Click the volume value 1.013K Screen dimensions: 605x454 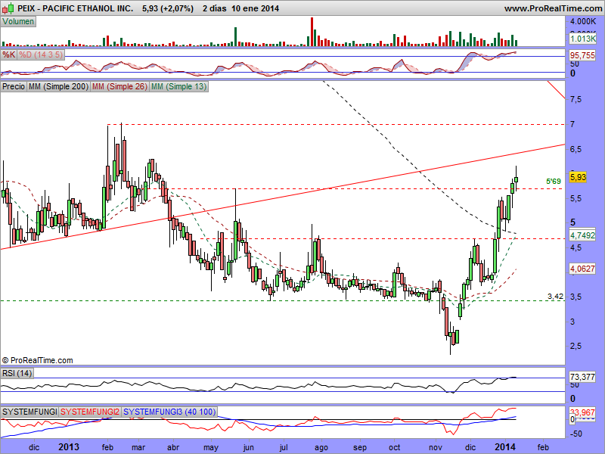[x=582, y=39]
